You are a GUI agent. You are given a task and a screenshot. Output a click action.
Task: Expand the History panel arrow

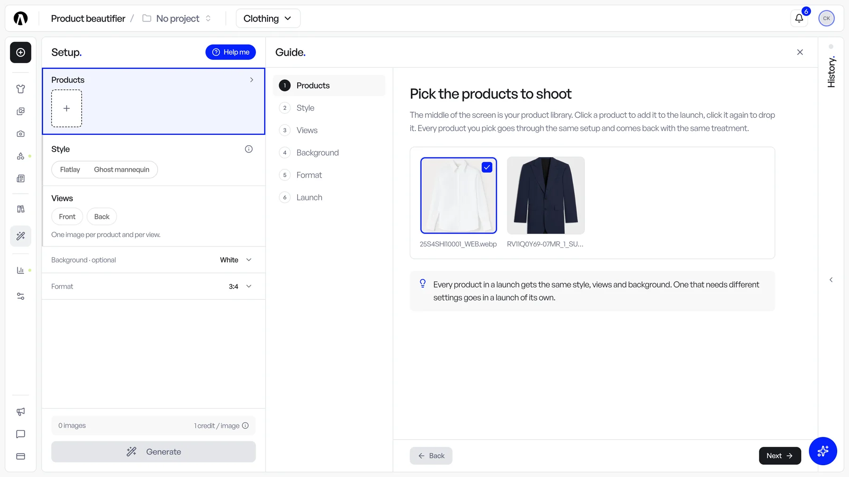831,280
